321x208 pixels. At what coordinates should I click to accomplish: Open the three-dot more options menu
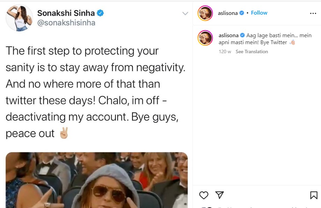tap(313, 13)
